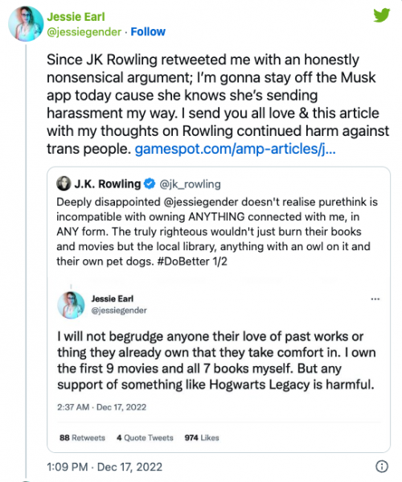Image resolution: width=402 pixels, height=482 pixels.
Task: Open Jessie Earl's main profile avatar
Action: [26, 23]
